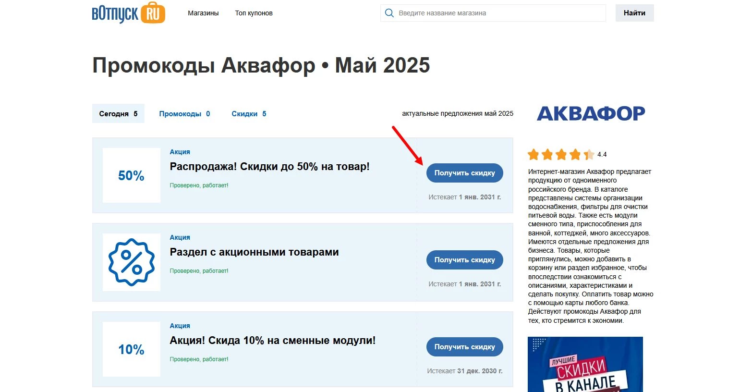
Task: Switch to the Сегодня tab
Action: click(x=118, y=113)
